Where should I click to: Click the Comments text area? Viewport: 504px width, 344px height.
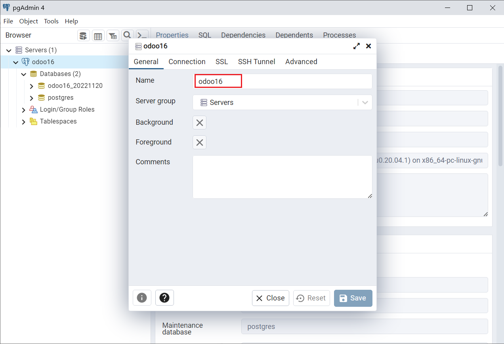283,177
